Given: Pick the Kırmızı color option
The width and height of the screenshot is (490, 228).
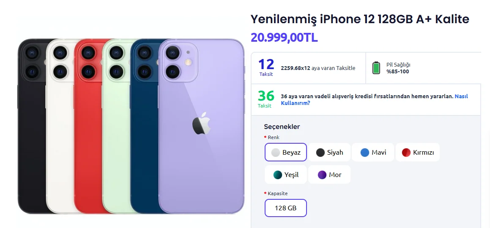Looking at the screenshot, I should 418,152.
